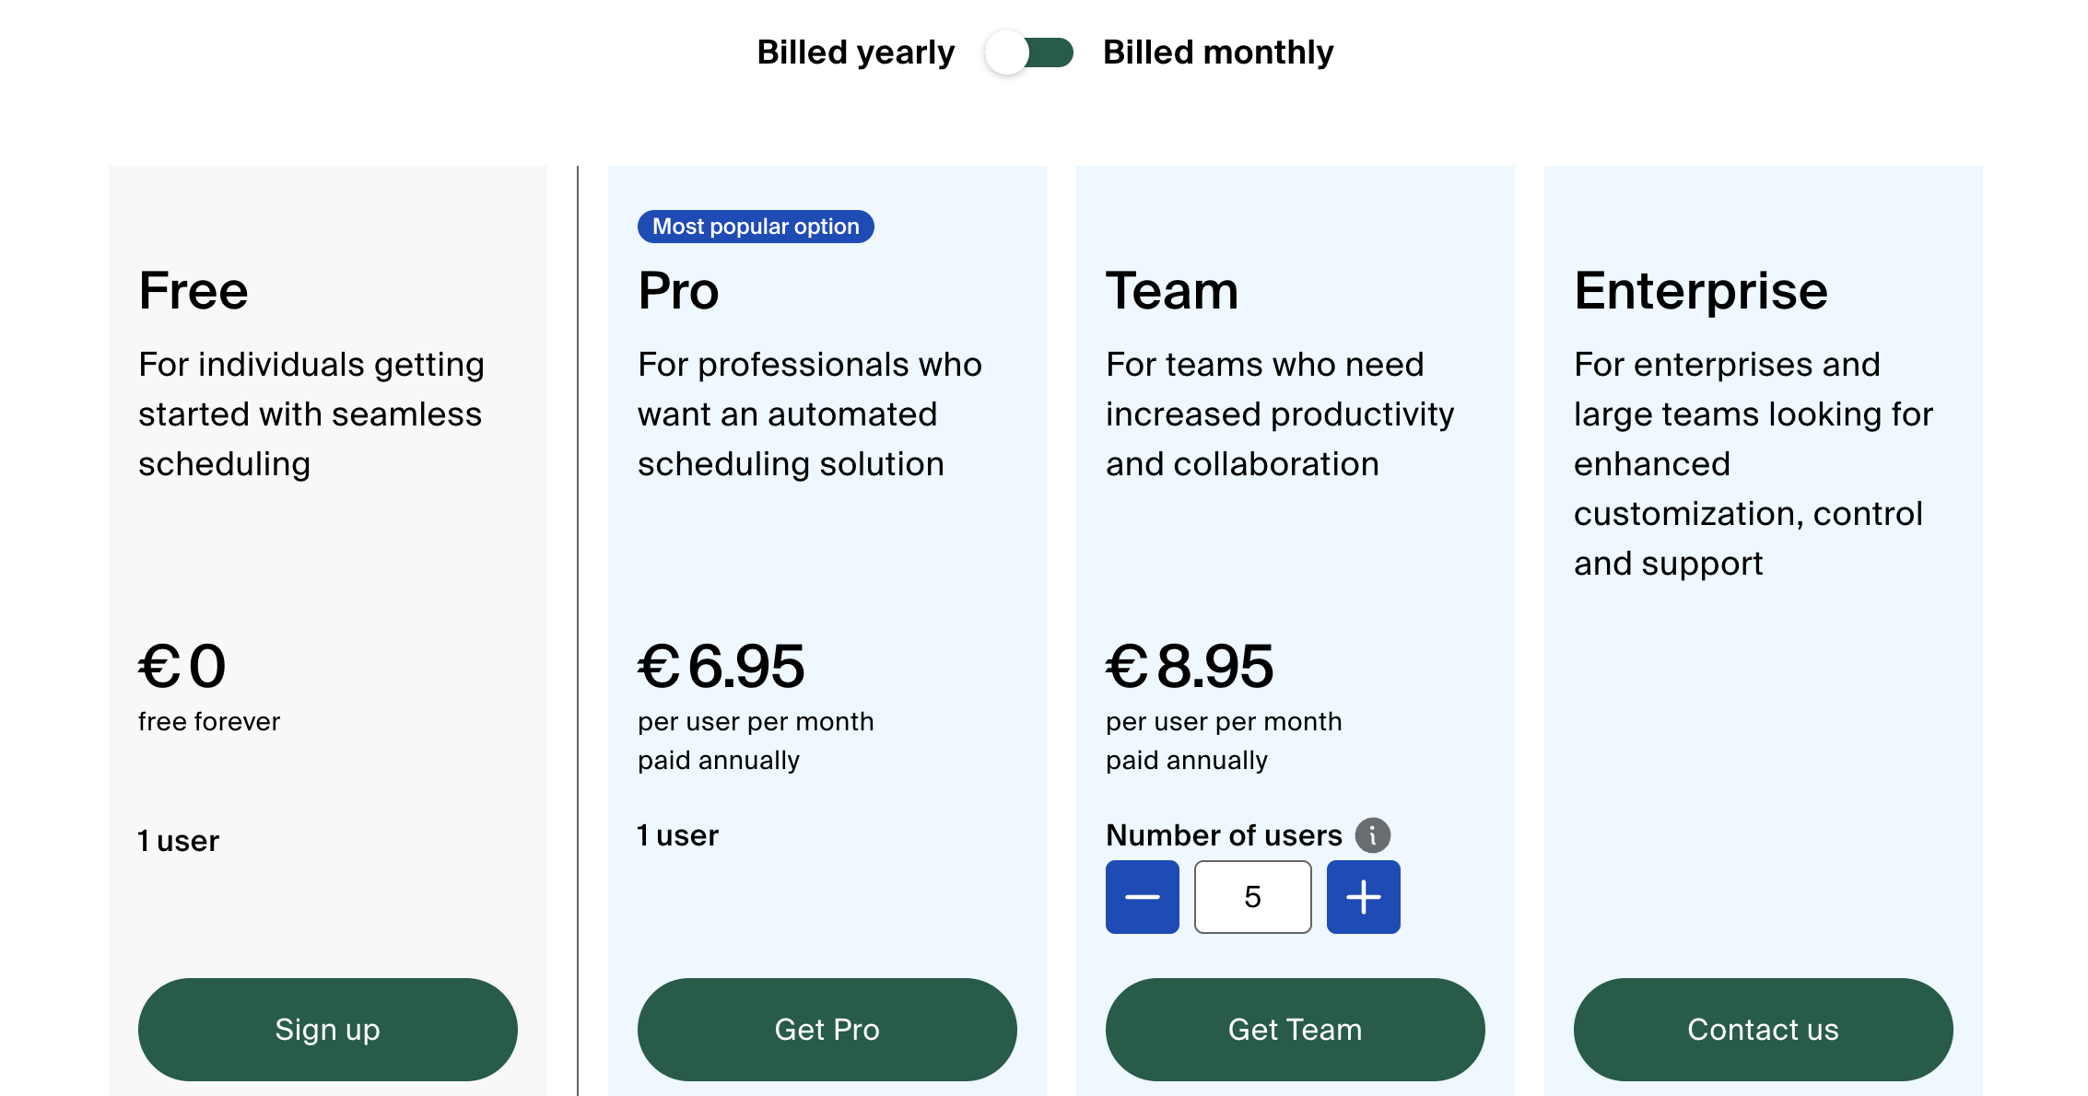Click the Get Team button
The image size is (2088, 1096).
pyautogui.click(x=1295, y=1029)
